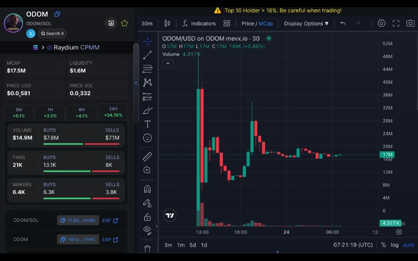
Task: Undo the last chart action
Action: click(343, 23)
